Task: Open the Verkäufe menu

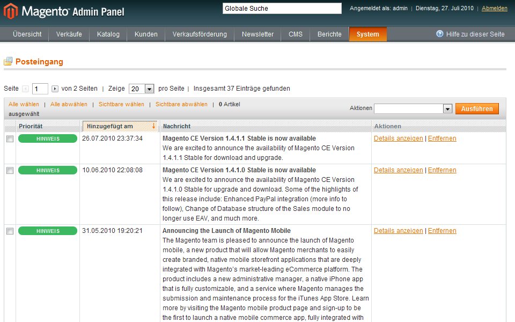Action: (69, 34)
